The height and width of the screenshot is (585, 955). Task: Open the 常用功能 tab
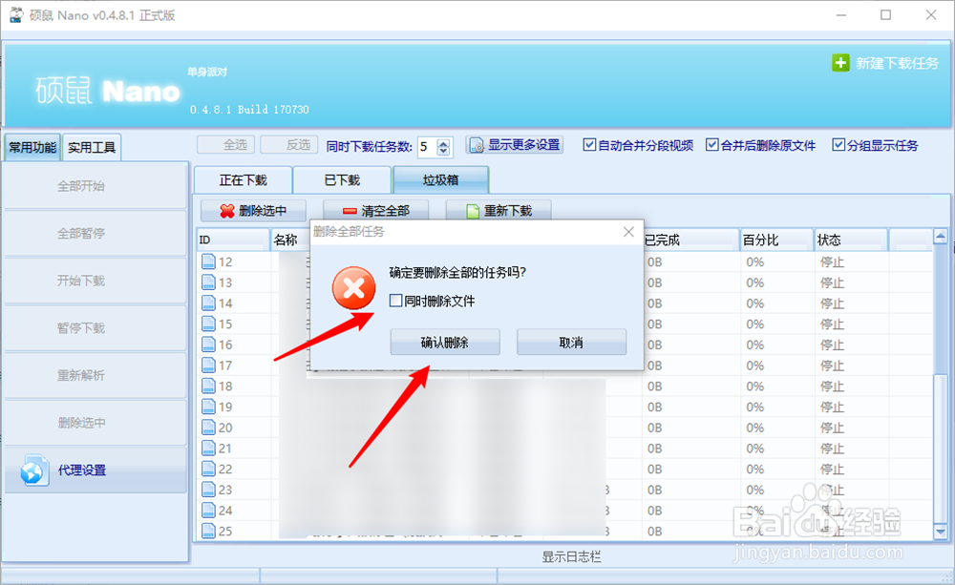[x=32, y=147]
